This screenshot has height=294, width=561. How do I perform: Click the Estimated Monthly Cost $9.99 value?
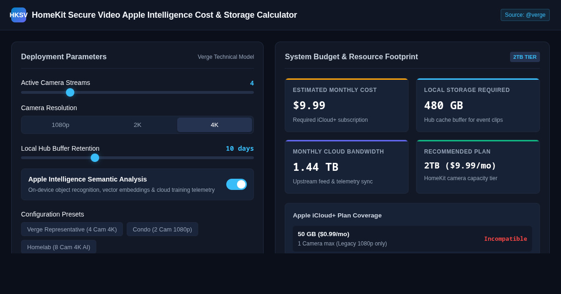[309, 105]
